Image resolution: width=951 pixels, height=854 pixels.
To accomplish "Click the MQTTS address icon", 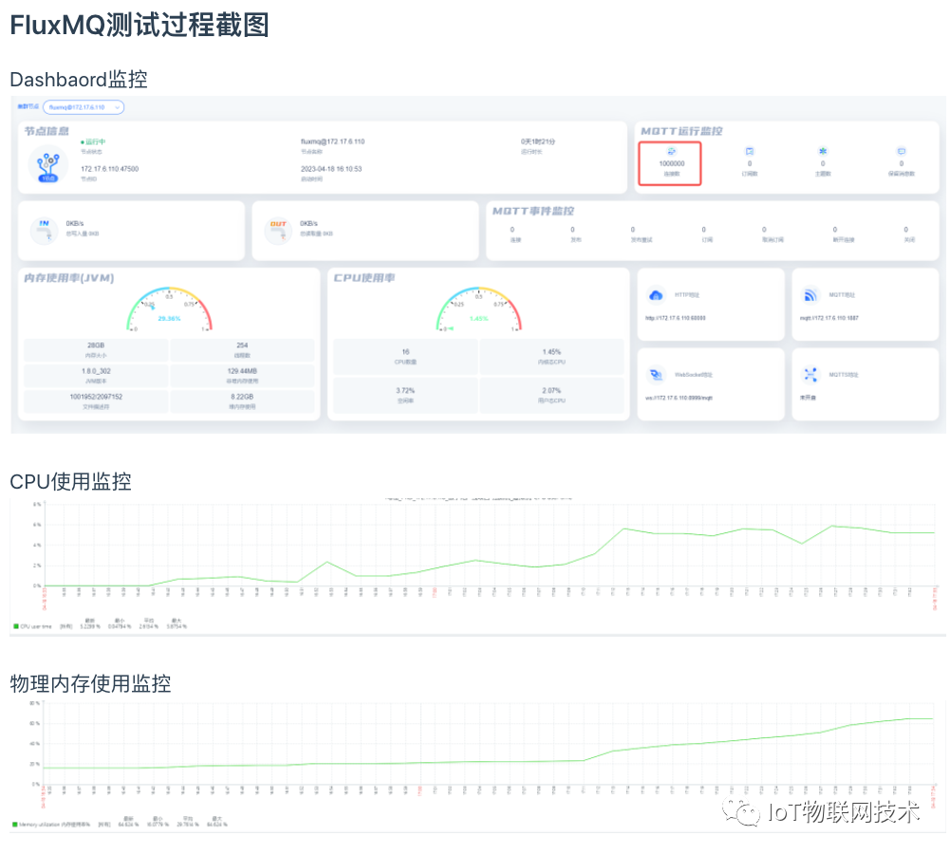I will coord(811,375).
